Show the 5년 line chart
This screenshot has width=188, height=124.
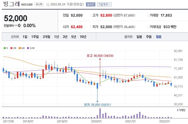point(74,37)
